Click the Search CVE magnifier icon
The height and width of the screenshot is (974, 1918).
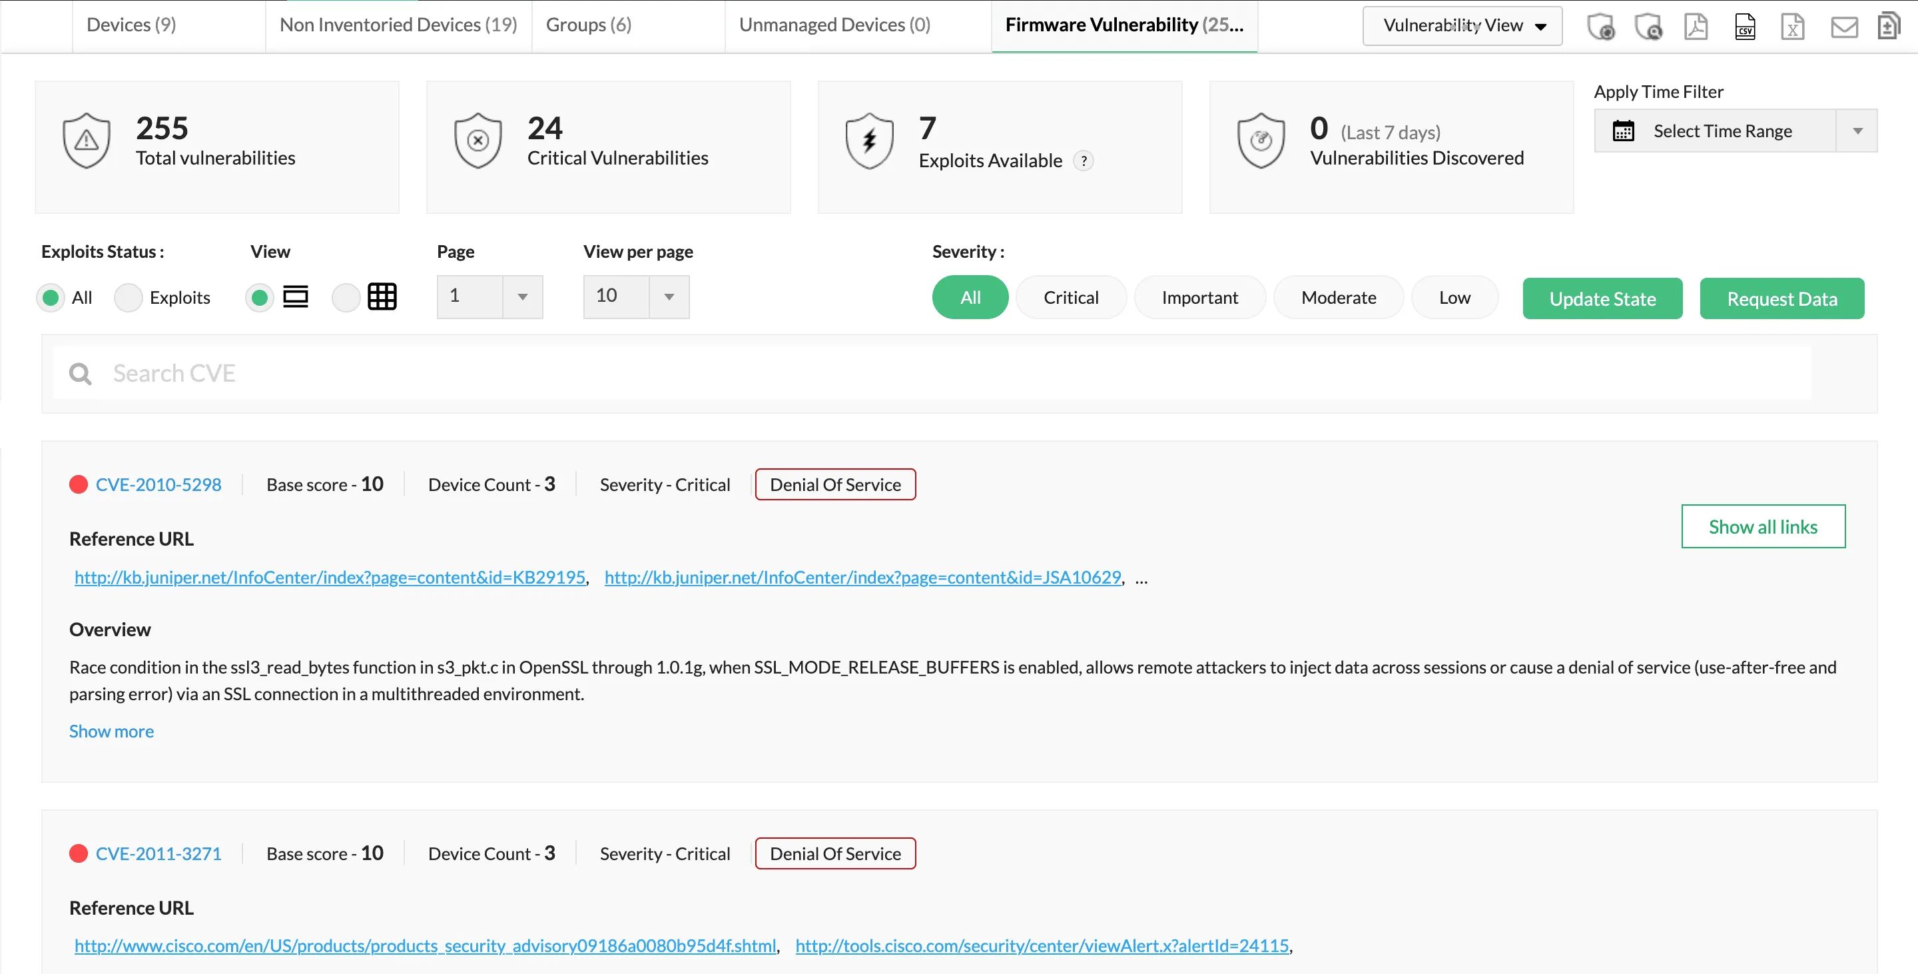coord(80,373)
